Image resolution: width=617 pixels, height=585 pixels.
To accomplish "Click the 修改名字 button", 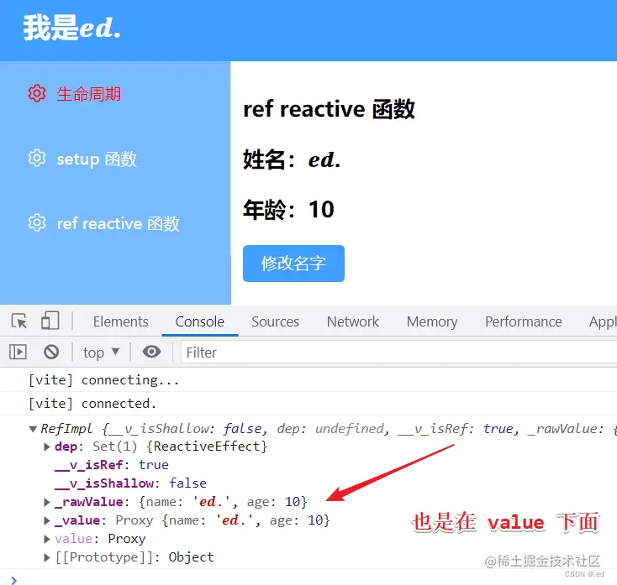I will click(293, 264).
